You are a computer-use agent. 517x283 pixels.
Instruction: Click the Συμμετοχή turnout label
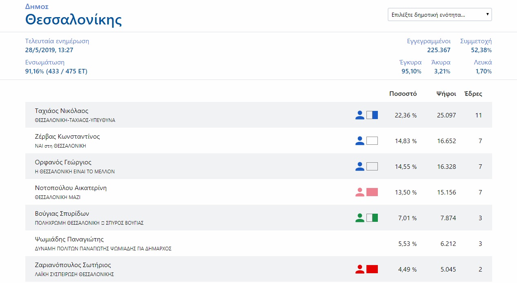pyautogui.click(x=476, y=41)
